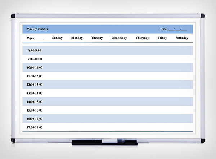Screen dimensions: 216x159
Task: Click the 11:00-12:00 time slot label
Action: pyautogui.click(x=35, y=76)
